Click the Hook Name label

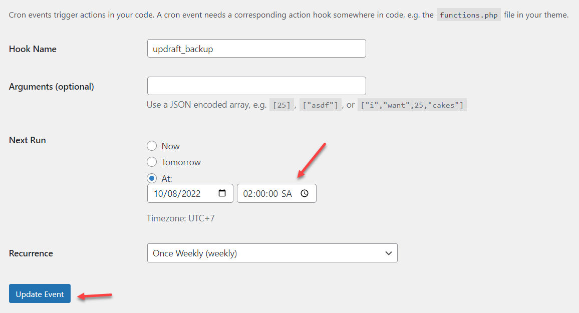pyautogui.click(x=33, y=49)
